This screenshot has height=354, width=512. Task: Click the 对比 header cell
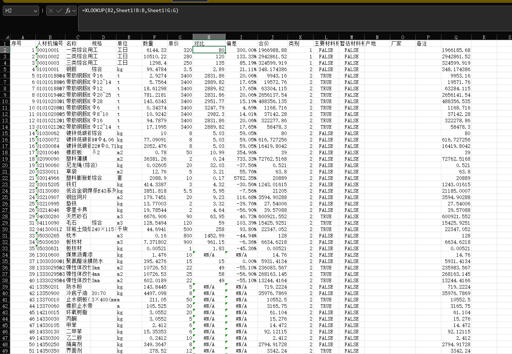pyautogui.click(x=209, y=43)
